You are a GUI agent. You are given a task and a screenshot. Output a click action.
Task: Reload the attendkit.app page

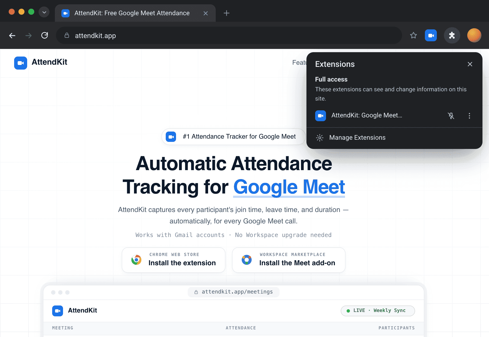click(45, 35)
